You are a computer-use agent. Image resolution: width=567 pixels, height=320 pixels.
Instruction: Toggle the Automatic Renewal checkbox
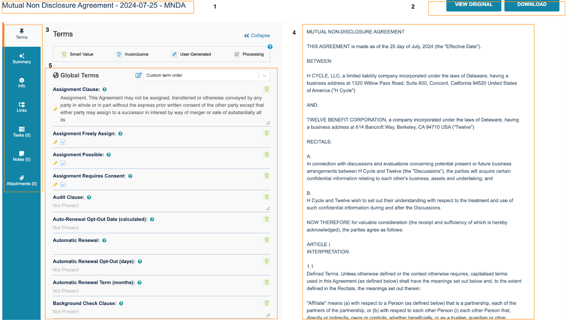pyautogui.click(x=56, y=249)
